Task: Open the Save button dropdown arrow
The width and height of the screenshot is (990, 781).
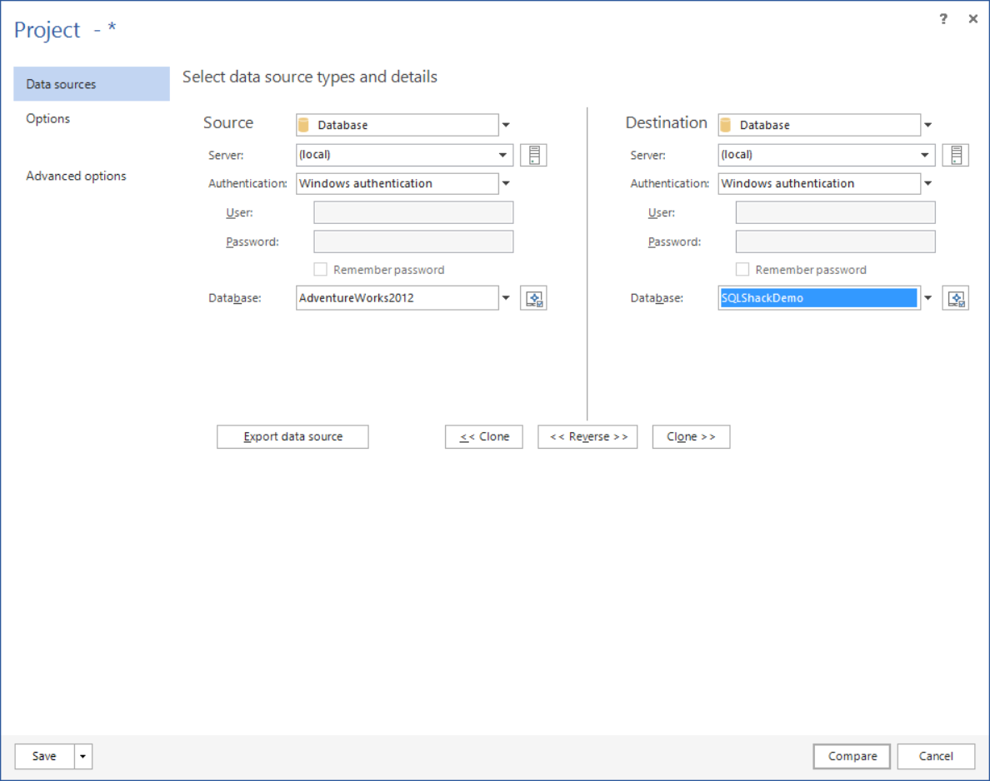Action: pos(82,756)
